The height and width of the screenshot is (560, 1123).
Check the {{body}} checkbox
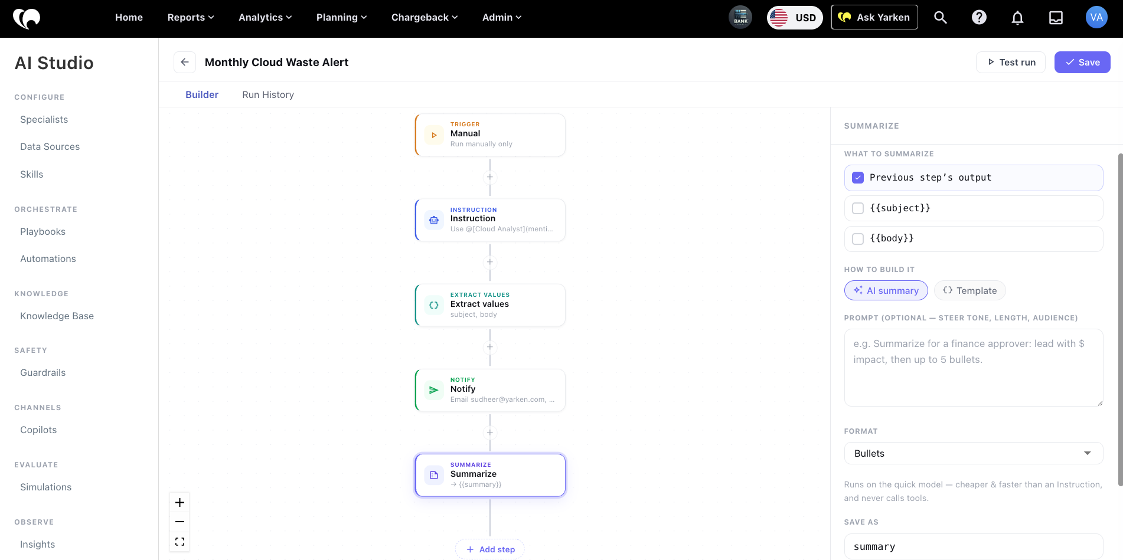[x=858, y=238]
